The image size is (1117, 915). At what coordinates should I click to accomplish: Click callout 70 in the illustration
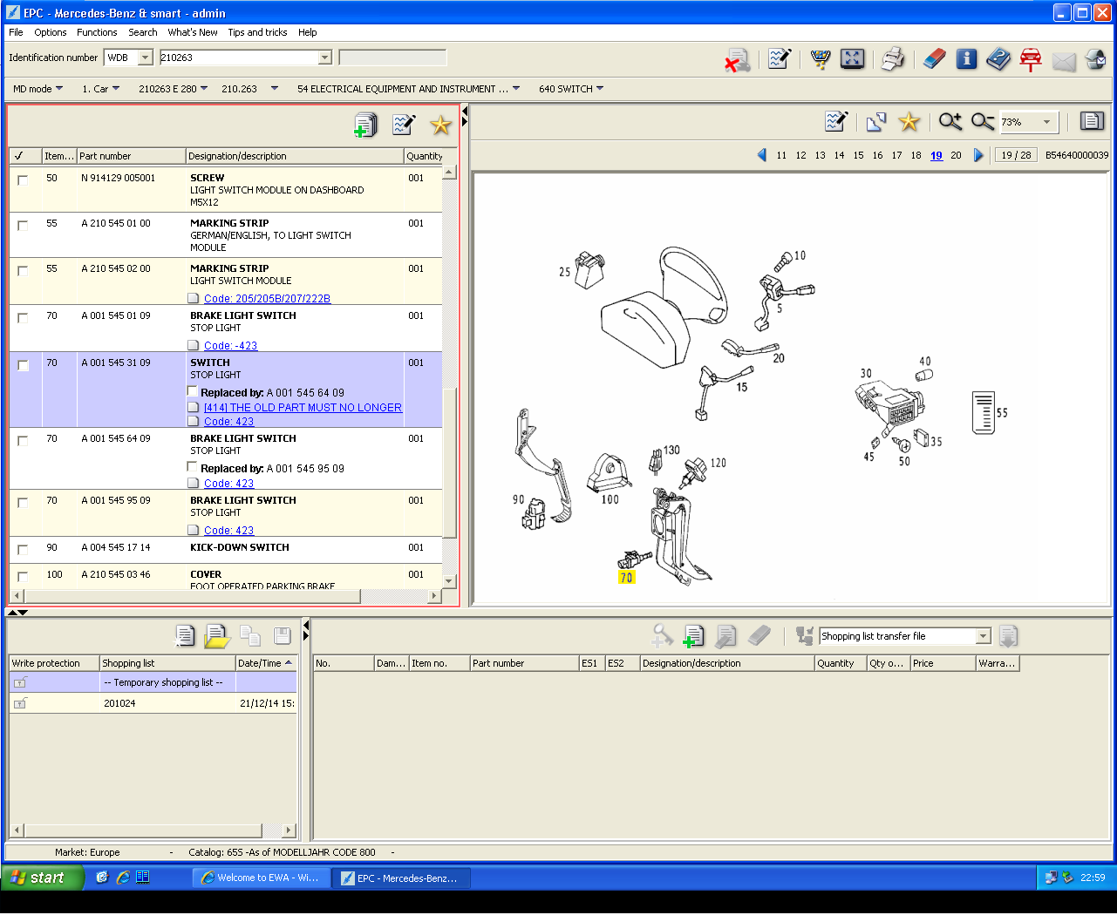point(626,577)
